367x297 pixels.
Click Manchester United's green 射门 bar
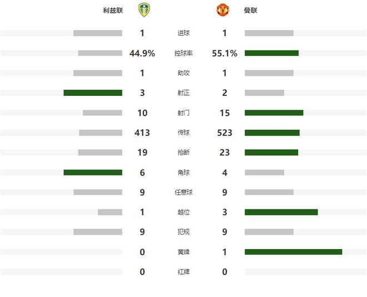(x=274, y=113)
